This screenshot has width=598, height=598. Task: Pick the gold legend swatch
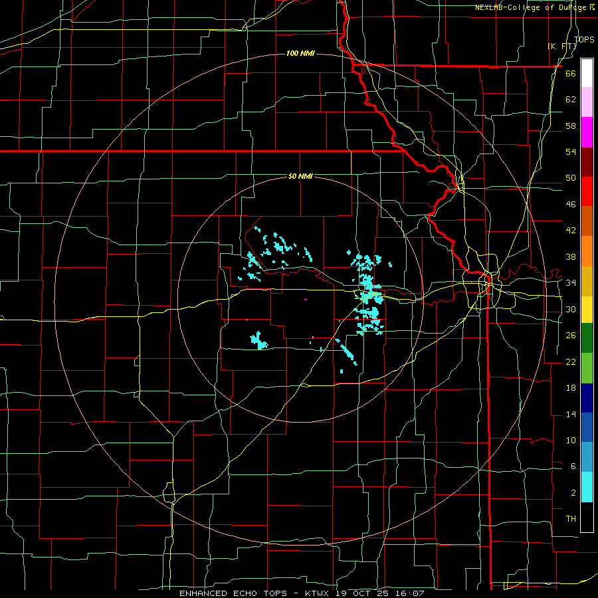click(x=587, y=281)
